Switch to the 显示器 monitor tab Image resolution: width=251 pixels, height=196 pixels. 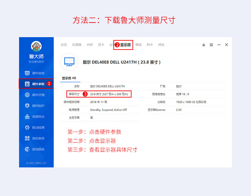(125, 45)
